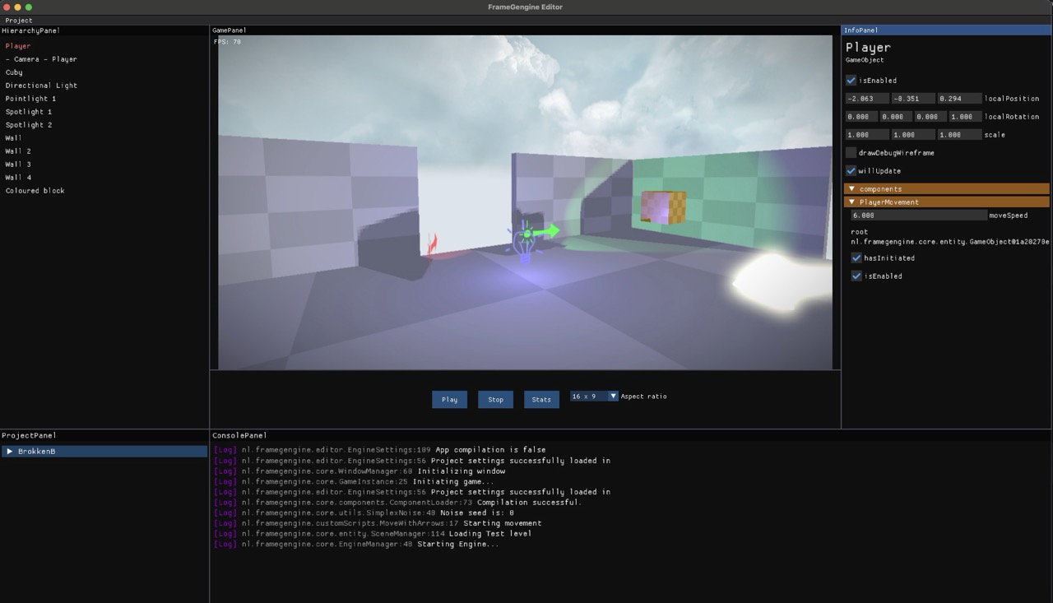Click the moveSpeed value field
Screen dimensions: 1053x603
[x=918, y=216]
